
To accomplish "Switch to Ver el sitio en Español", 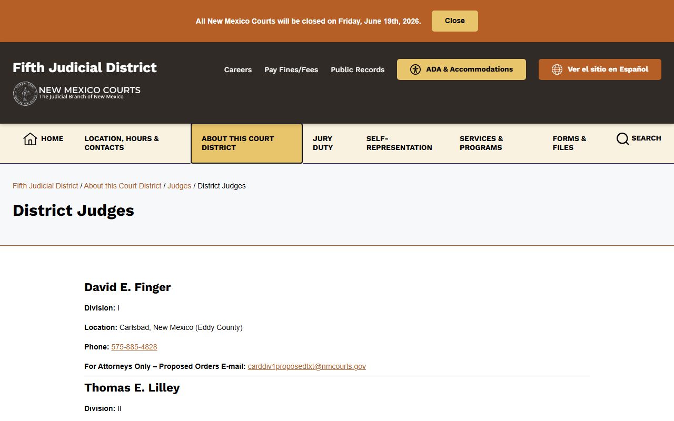I will click(x=600, y=69).
